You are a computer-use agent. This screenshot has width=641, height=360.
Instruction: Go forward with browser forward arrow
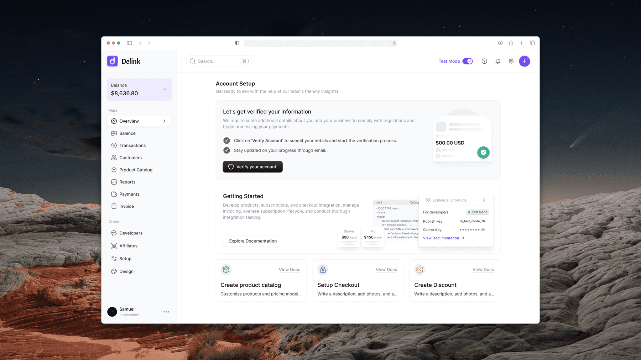coord(149,43)
